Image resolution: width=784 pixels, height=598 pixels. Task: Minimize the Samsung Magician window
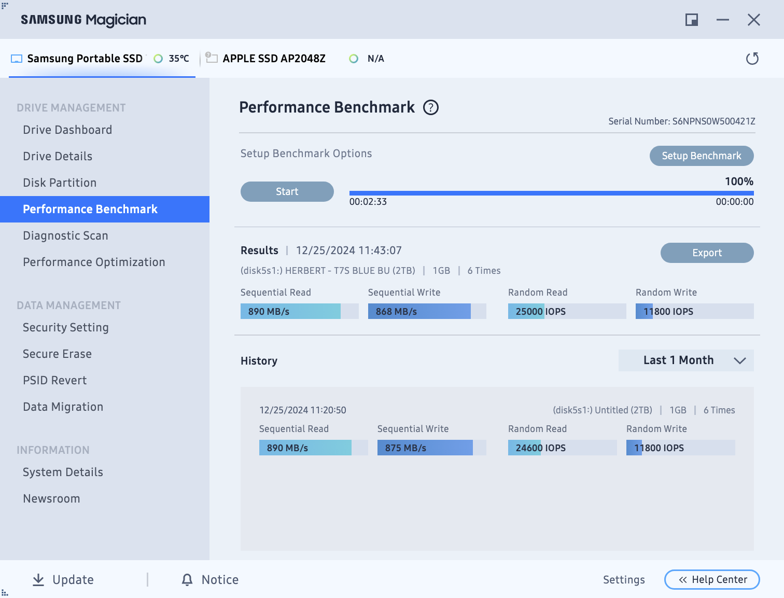[723, 20]
